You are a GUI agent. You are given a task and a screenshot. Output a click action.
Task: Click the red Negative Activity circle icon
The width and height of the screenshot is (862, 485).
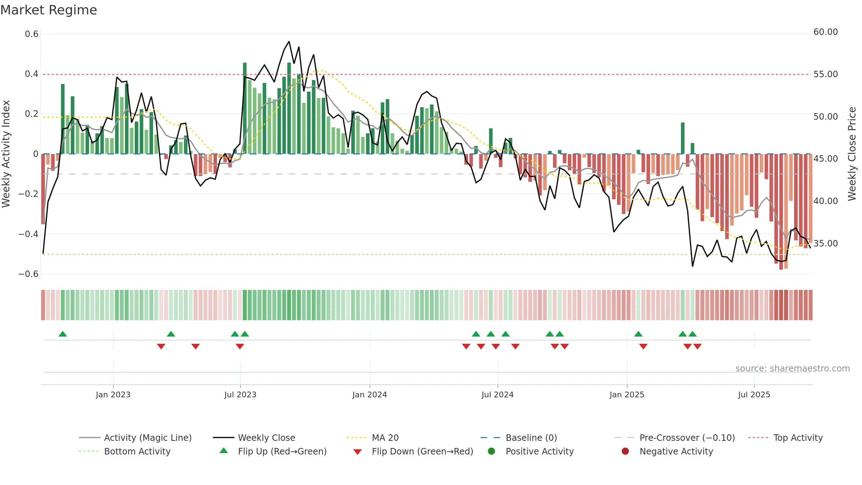pos(625,451)
